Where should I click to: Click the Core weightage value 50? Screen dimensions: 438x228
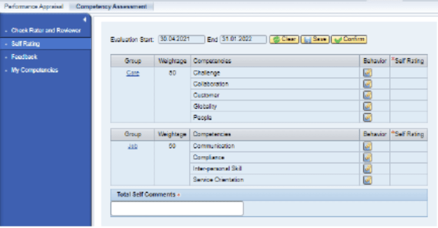coord(172,73)
